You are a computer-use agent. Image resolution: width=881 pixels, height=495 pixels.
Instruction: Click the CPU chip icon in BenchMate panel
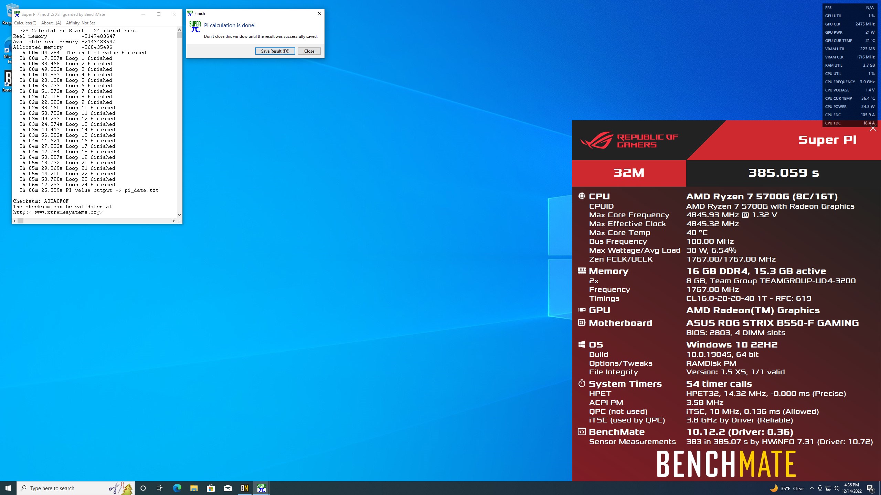[582, 196]
